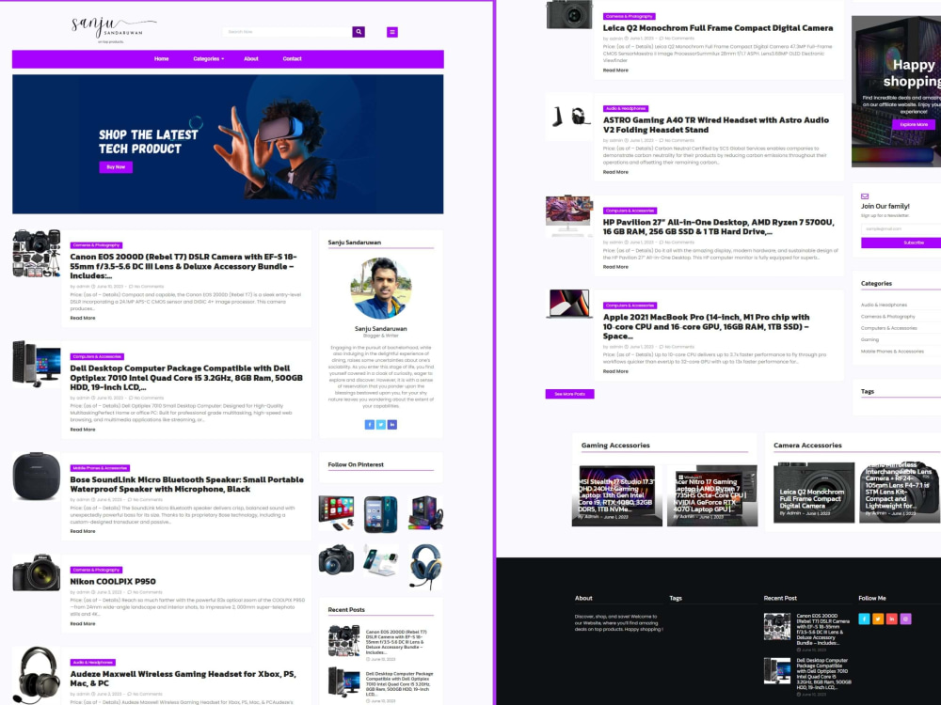Click the author profile photo
The width and height of the screenshot is (941, 705).
381,289
